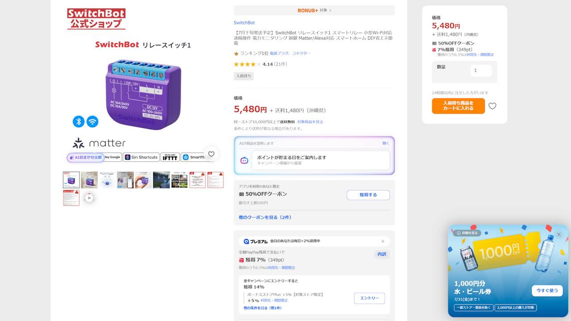Open 他の条件を見る(他1件) details
This screenshot has height=321, width=571.
pos(263,308)
